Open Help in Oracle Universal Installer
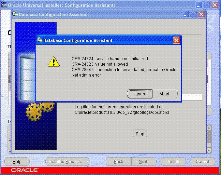Viewport: 221px width, 175px height. [x=17, y=161]
